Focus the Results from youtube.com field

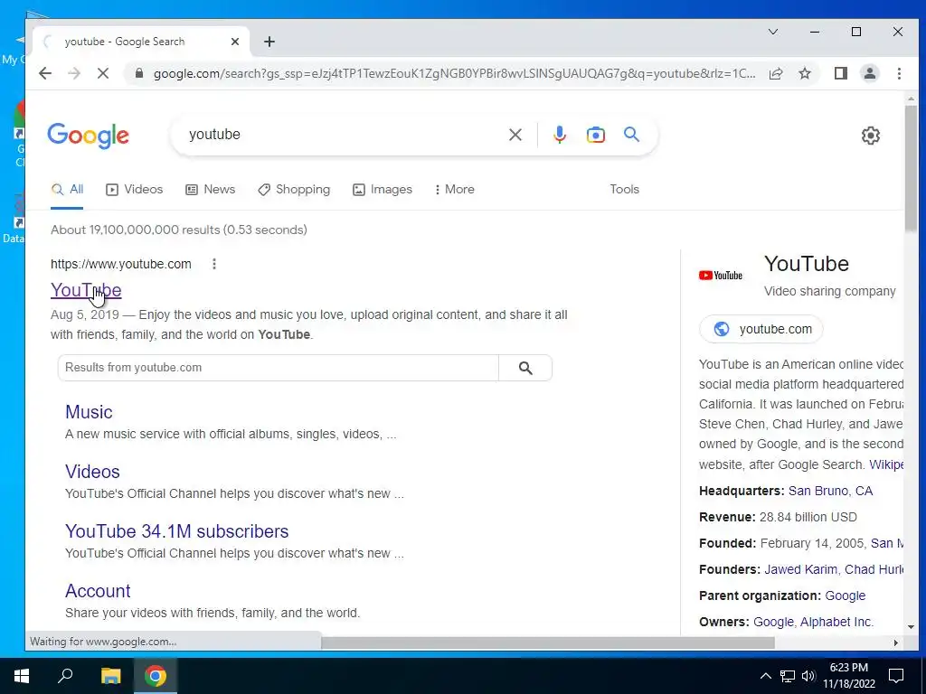pyautogui.click(x=279, y=368)
